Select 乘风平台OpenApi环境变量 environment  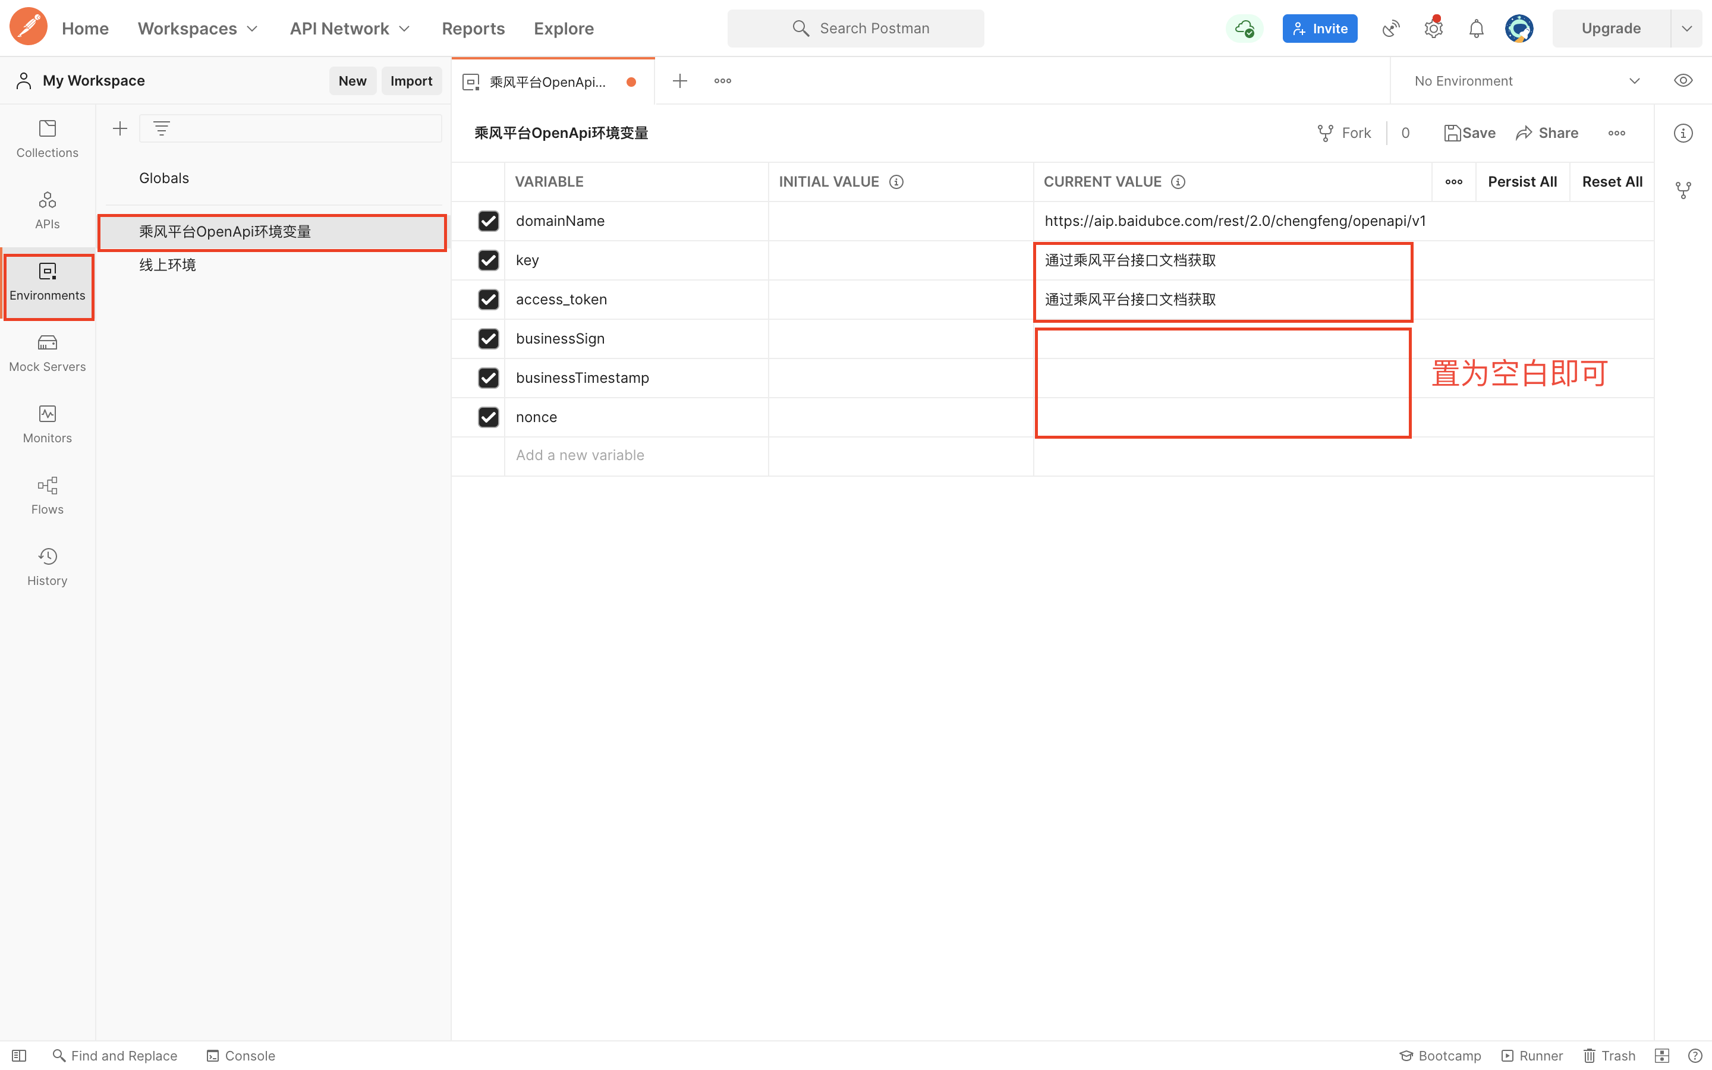[272, 232]
